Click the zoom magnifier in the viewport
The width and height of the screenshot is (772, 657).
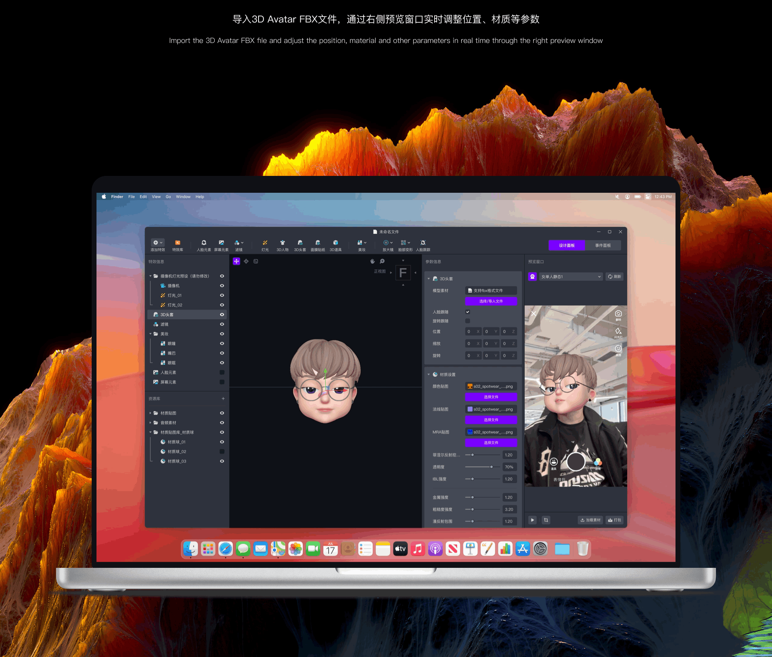click(x=382, y=261)
